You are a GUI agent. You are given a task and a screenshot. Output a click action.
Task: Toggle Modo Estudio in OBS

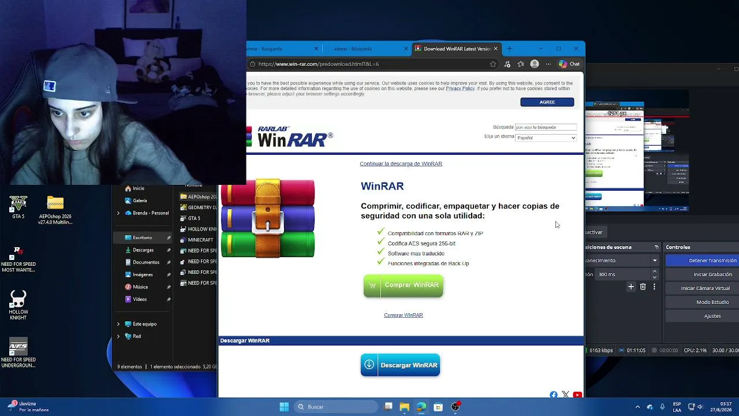pos(701,302)
